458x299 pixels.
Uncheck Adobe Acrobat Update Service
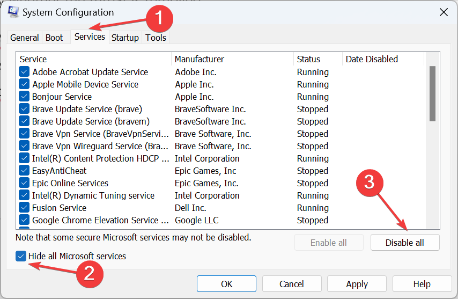pyautogui.click(x=24, y=72)
